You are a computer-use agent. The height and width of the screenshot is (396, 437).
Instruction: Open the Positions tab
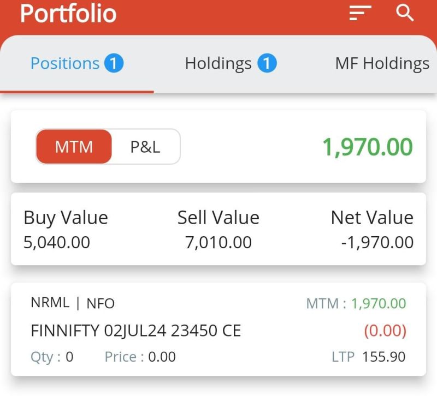tap(65, 64)
